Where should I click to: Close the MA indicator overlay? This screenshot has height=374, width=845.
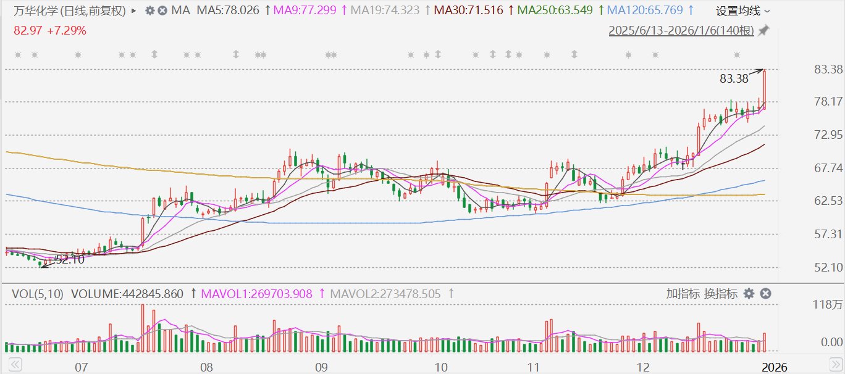[162, 10]
